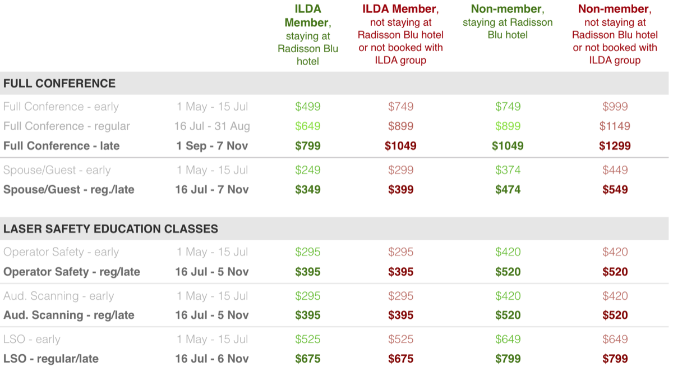673x366 pixels.
Task: Click the $1149 regular conference price
Action: 615,126
